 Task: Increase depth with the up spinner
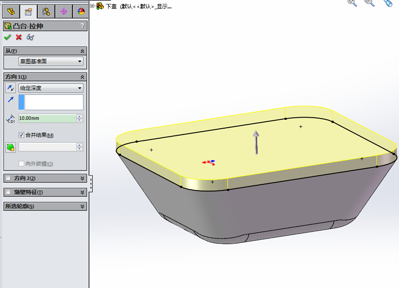point(80,116)
